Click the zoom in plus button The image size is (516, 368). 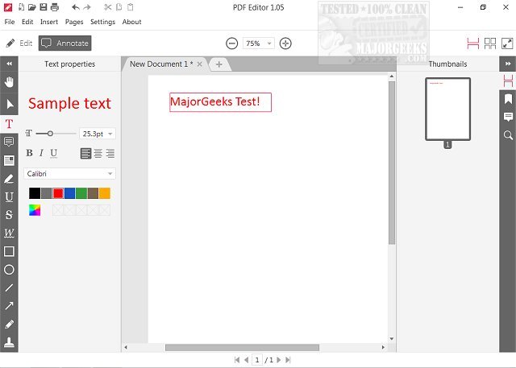pyautogui.click(x=285, y=43)
